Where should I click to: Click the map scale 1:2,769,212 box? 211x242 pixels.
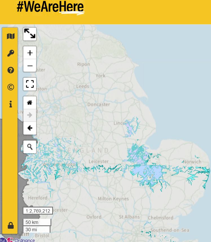38,211
